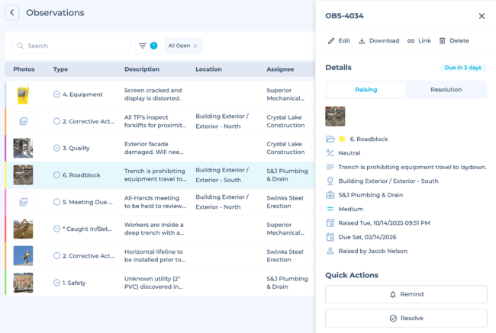496x333 pixels.
Task: Close the OBS-4034 detail panel
Action: point(482,16)
